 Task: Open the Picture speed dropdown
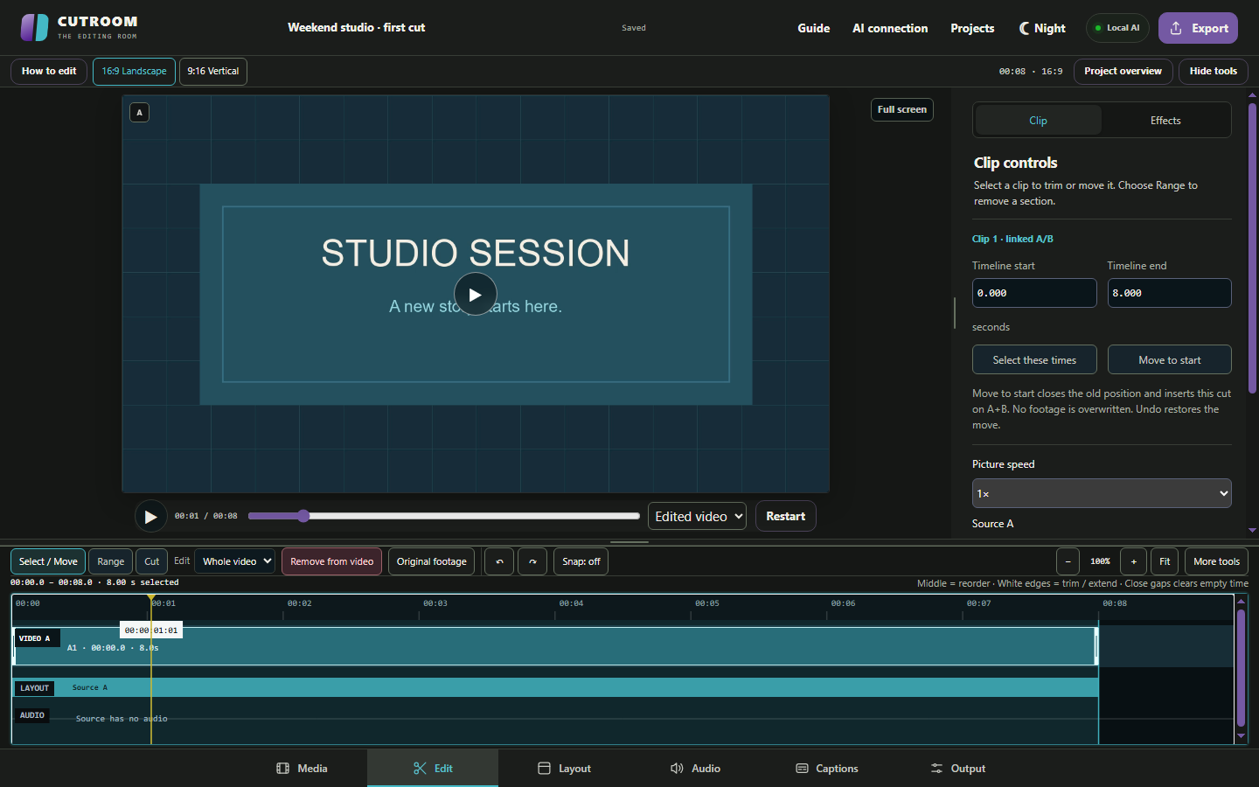1102,493
